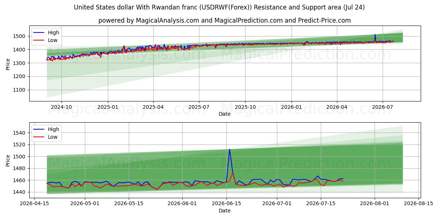Click the '2026-07-01' date tick label
The image size is (439, 219).
(x=277, y=204)
